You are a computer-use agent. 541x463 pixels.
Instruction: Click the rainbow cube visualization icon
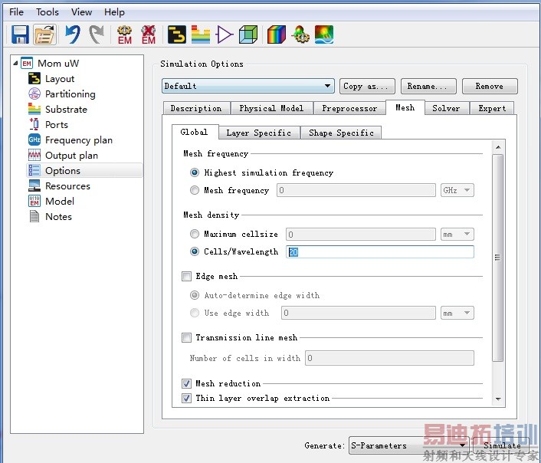pos(277,34)
